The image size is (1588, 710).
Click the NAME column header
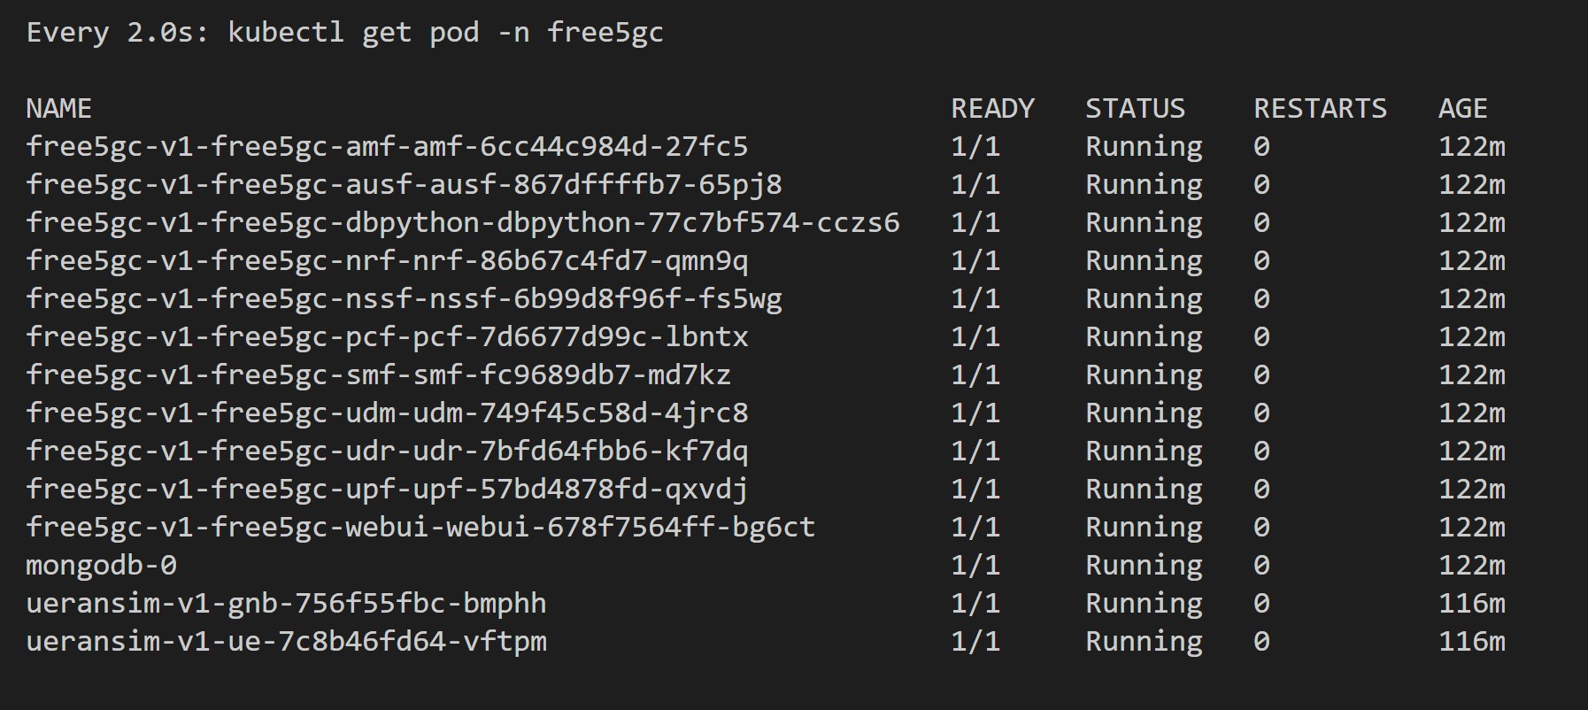tap(59, 109)
